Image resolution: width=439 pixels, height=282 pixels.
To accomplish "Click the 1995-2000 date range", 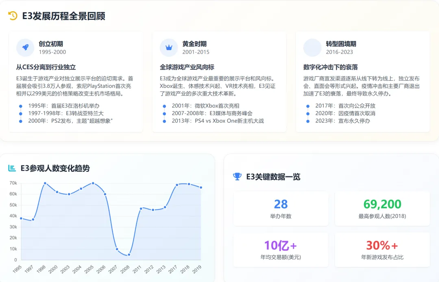I will tap(52, 52).
